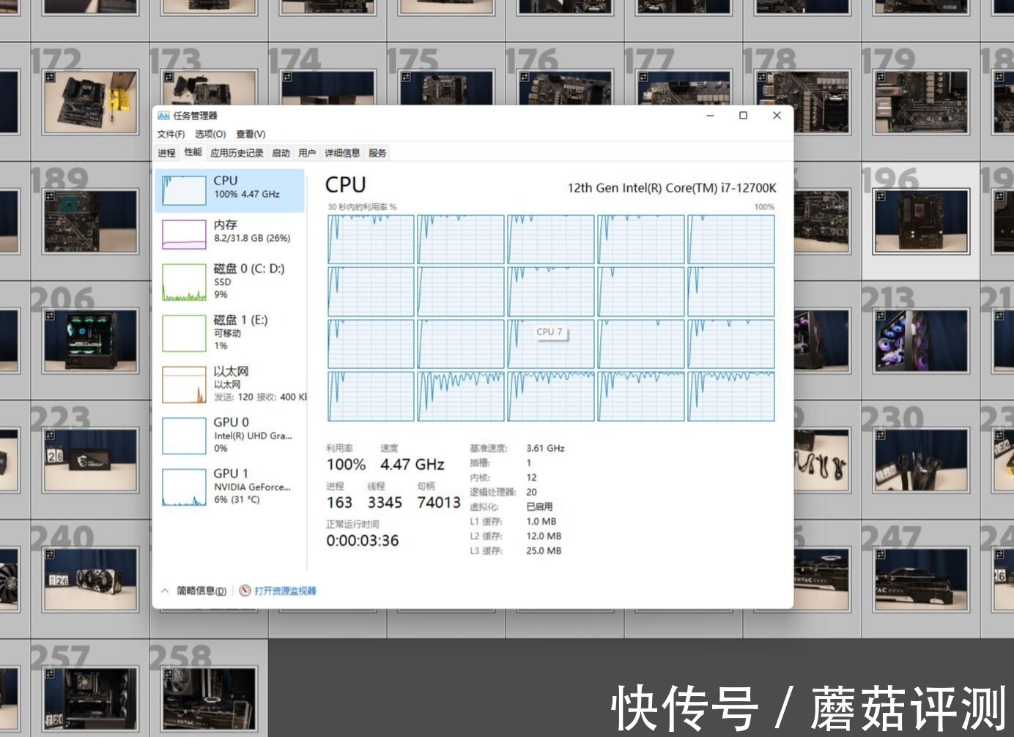Open background thumbnail 240
The height and width of the screenshot is (737, 1014).
90,580
